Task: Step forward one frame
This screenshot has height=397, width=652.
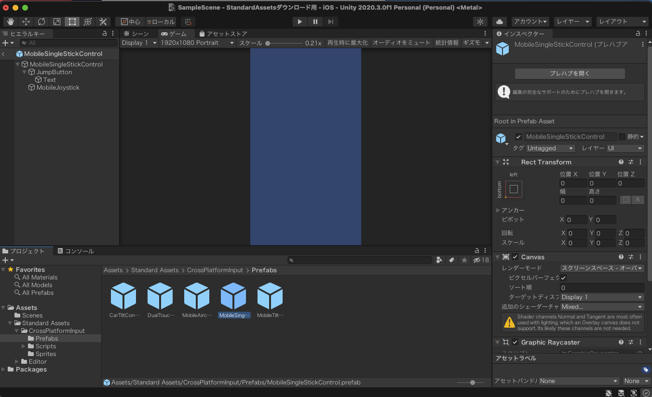Action: [331, 22]
